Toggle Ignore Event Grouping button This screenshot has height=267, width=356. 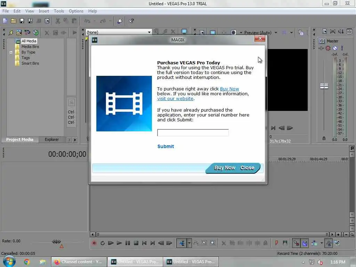pyautogui.click(x=337, y=243)
